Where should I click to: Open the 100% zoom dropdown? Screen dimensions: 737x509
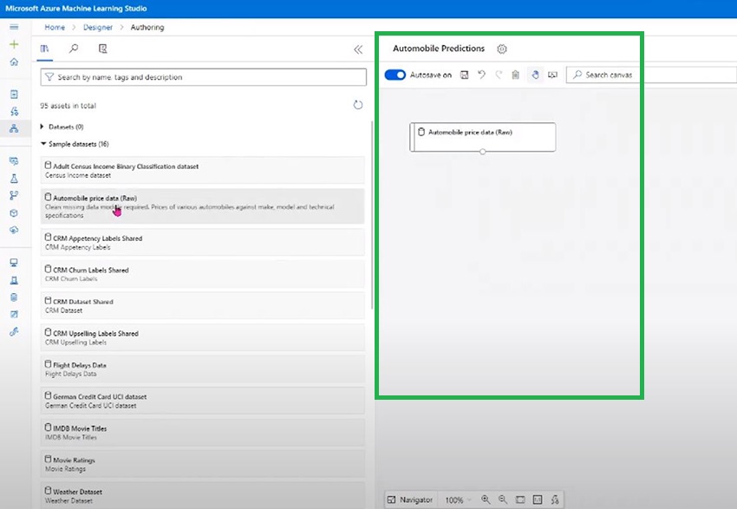458,500
